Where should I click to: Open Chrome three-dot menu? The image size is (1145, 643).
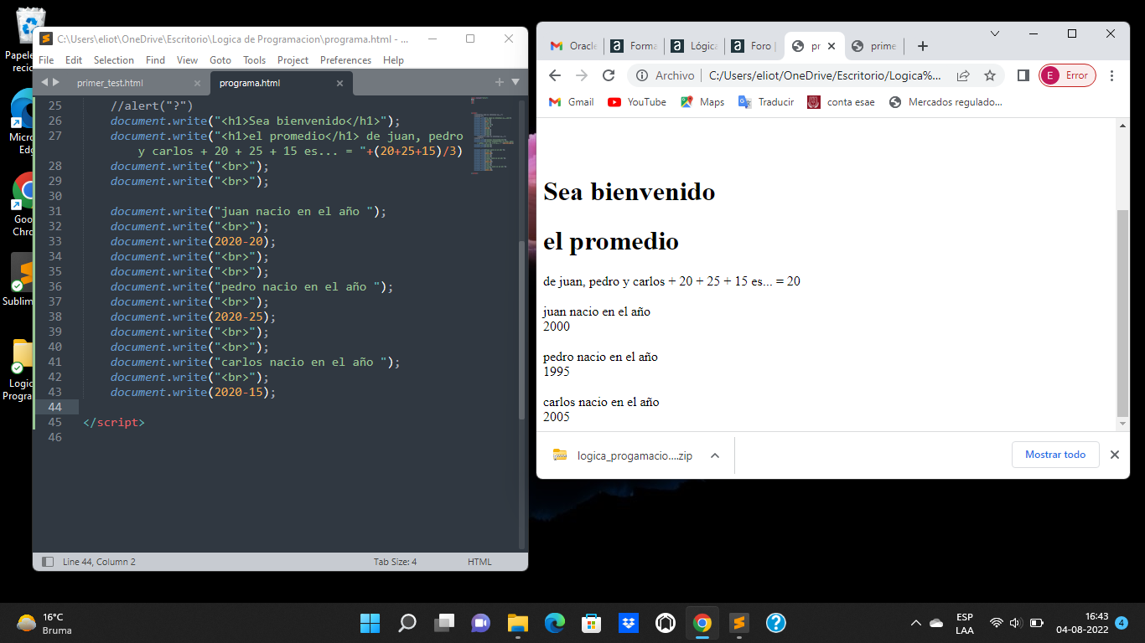[x=1112, y=75]
